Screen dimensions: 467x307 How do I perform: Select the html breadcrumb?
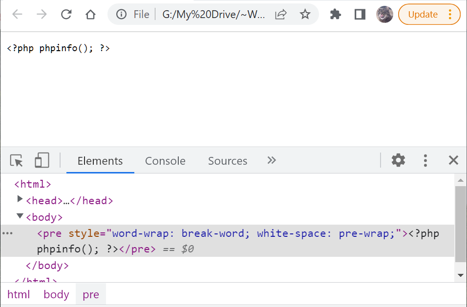click(x=19, y=294)
